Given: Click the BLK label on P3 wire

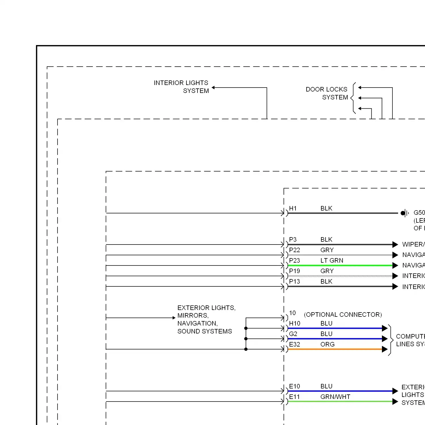Looking at the screenshot, I should 326,240.
